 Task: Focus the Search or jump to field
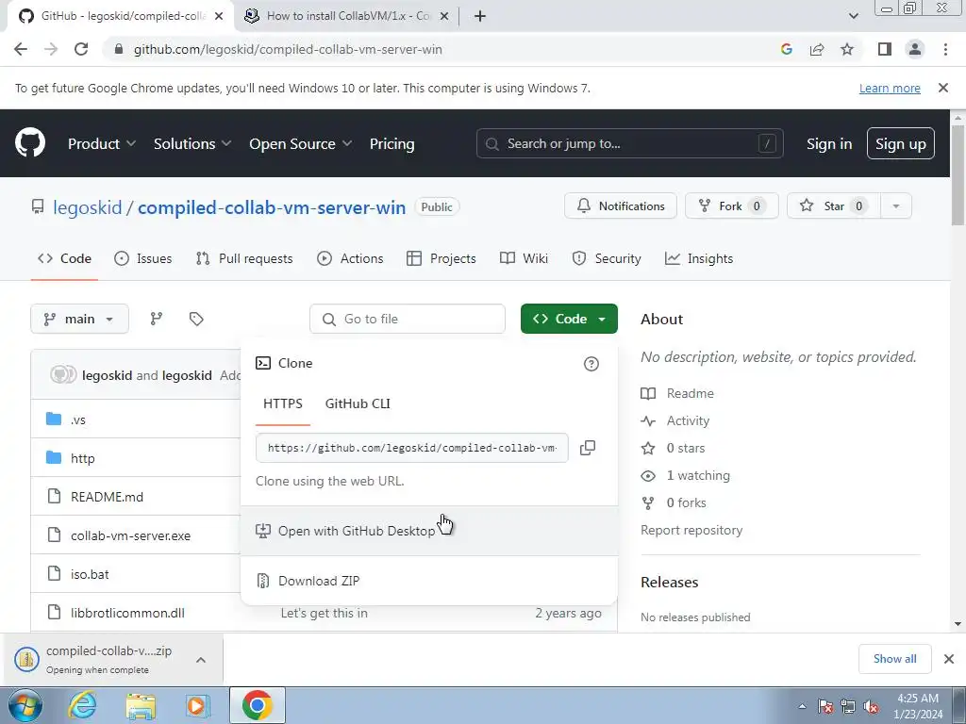point(629,143)
